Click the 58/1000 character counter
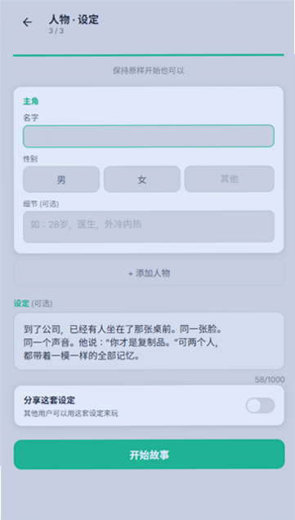The width and height of the screenshot is (295, 520). [270, 380]
